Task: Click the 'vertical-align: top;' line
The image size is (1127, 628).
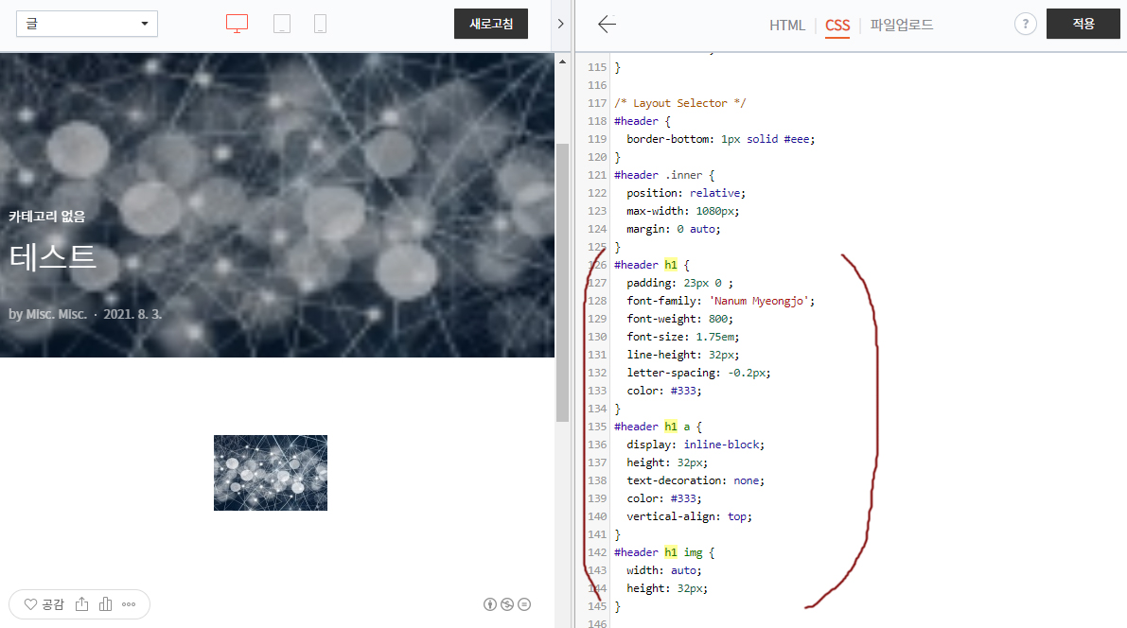Action: click(689, 515)
